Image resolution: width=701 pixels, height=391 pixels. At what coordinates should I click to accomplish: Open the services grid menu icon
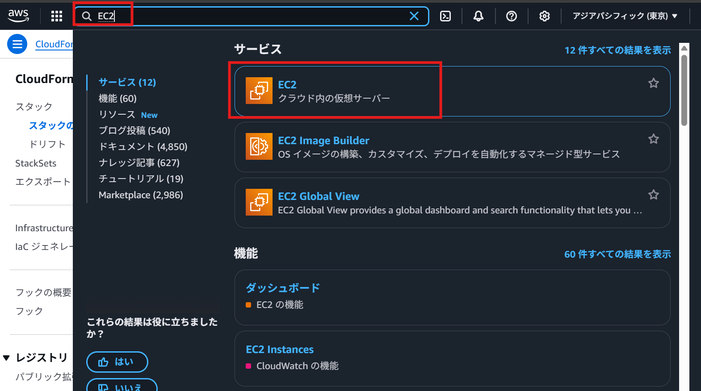coord(57,16)
